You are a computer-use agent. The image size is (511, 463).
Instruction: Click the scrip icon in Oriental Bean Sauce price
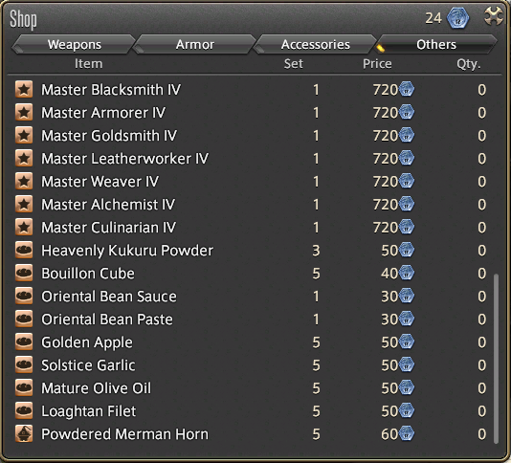(407, 296)
